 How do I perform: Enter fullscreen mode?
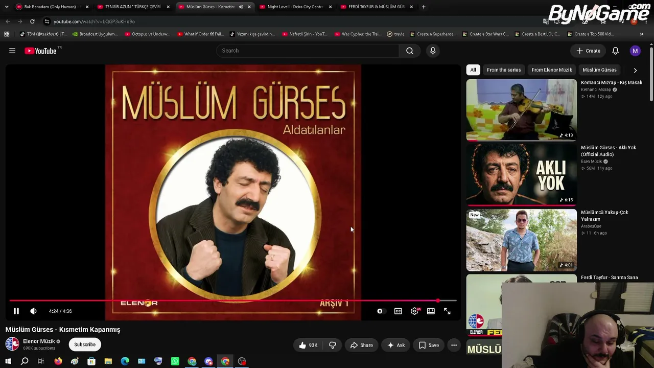tap(447, 311)
